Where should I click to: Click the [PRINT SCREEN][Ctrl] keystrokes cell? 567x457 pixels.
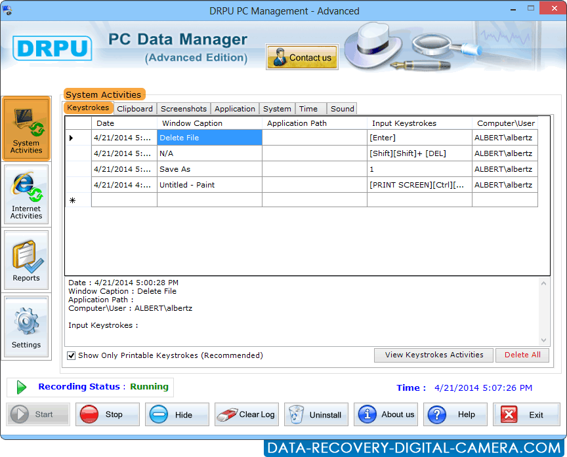pyautogui.click(x=419, y=185)
